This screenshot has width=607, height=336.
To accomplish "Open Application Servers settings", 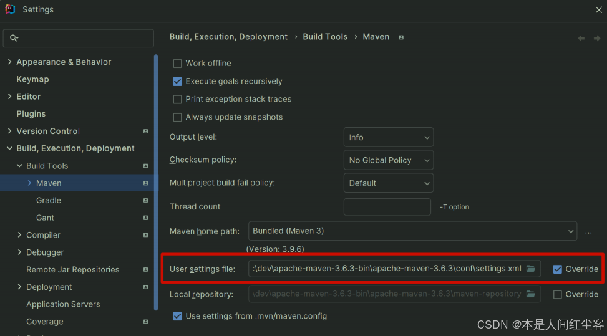I will coord(63,304).
